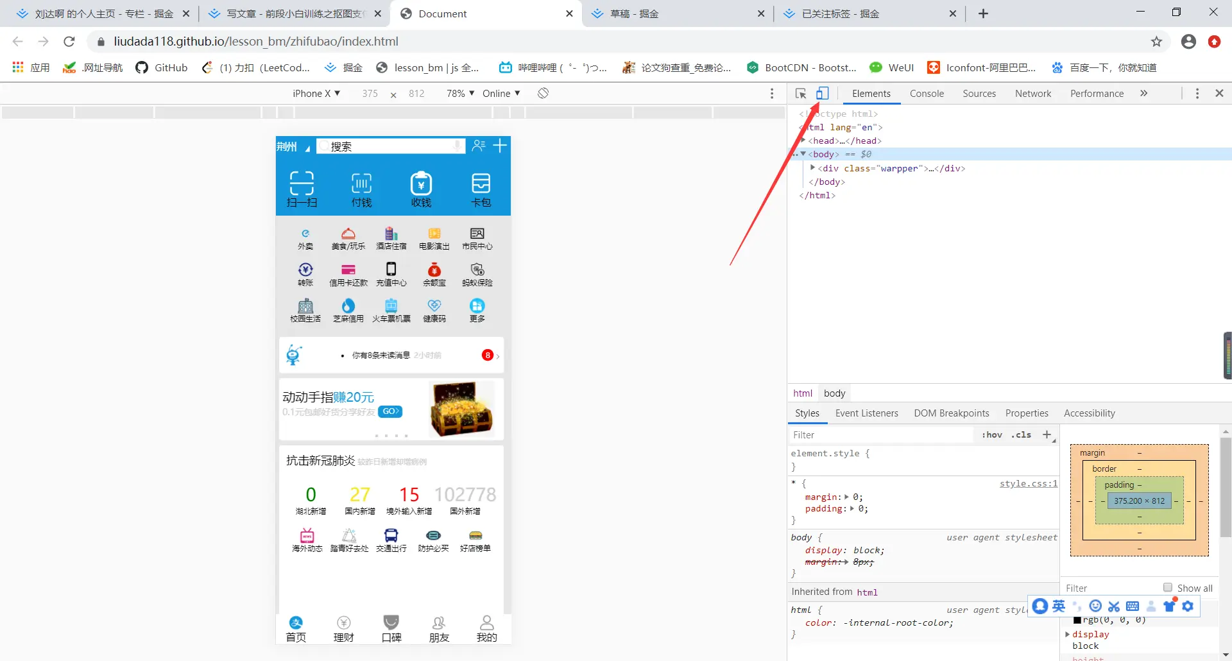1232x661 pixels.
Task: Open campus life (校园生活) icon
Action: 305,305
